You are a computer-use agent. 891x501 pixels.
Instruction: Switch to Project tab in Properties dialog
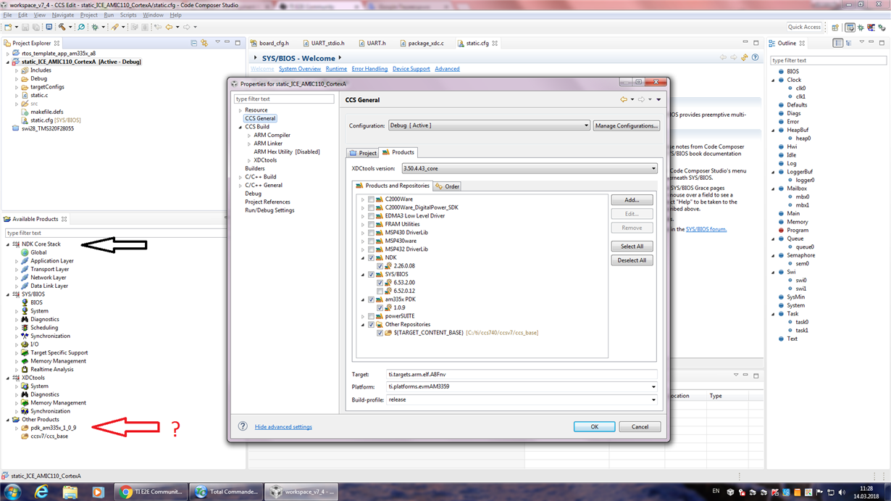click(363, 153)
